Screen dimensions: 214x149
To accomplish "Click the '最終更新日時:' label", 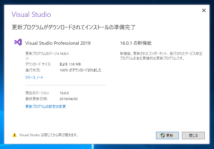I will (36, 99).
